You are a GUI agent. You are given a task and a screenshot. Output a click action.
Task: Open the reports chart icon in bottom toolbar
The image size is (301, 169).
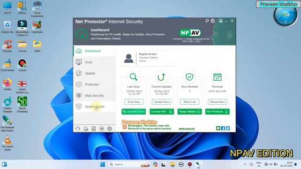point(94,129)
